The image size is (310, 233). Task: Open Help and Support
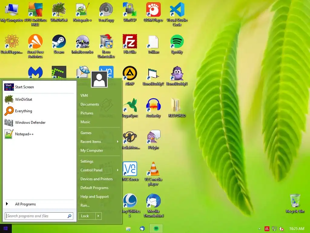94,197
